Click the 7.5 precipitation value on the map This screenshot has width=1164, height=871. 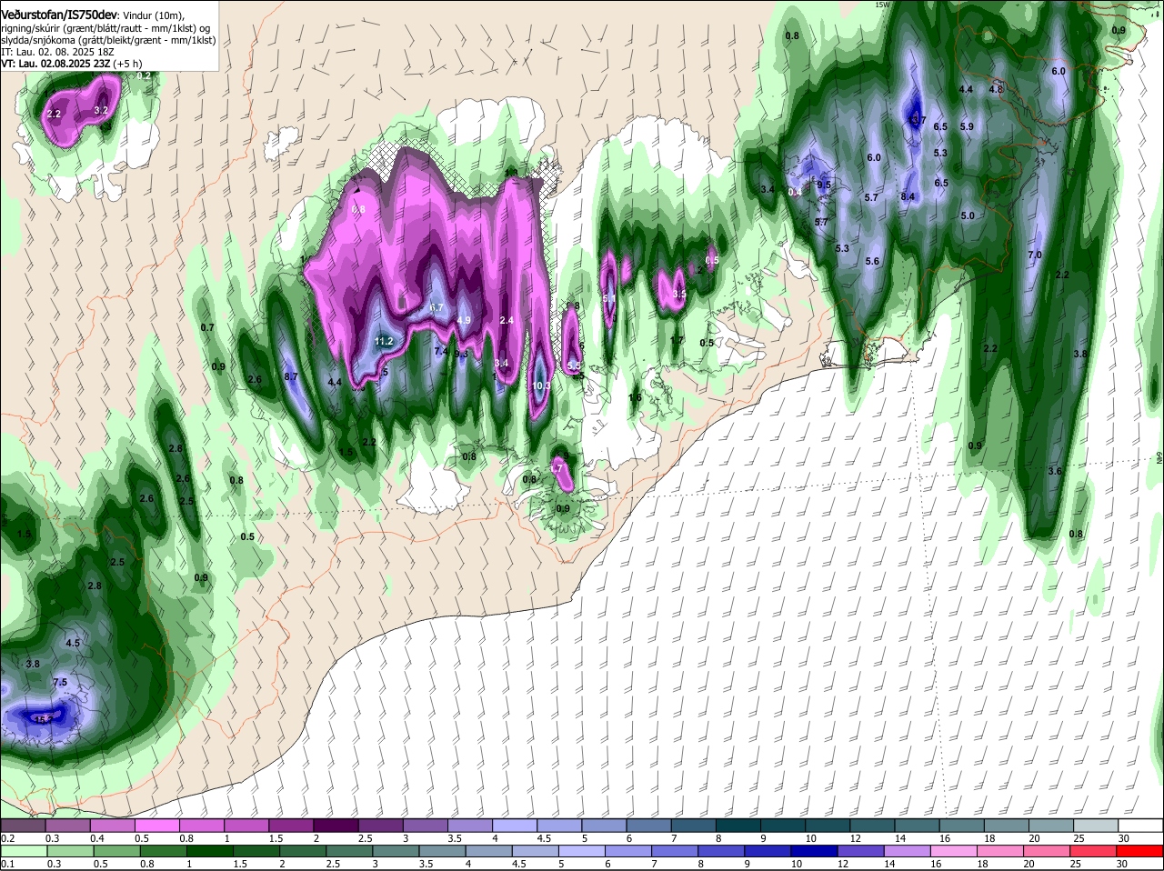pyautogui.click(x=60, y=682)
